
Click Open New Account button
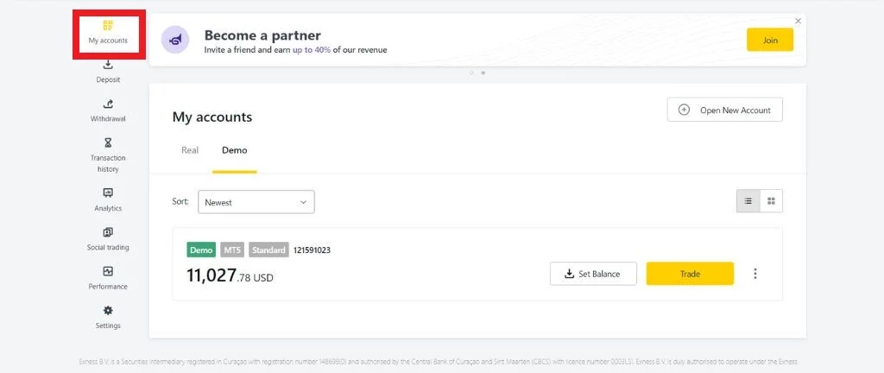[724, 110]
